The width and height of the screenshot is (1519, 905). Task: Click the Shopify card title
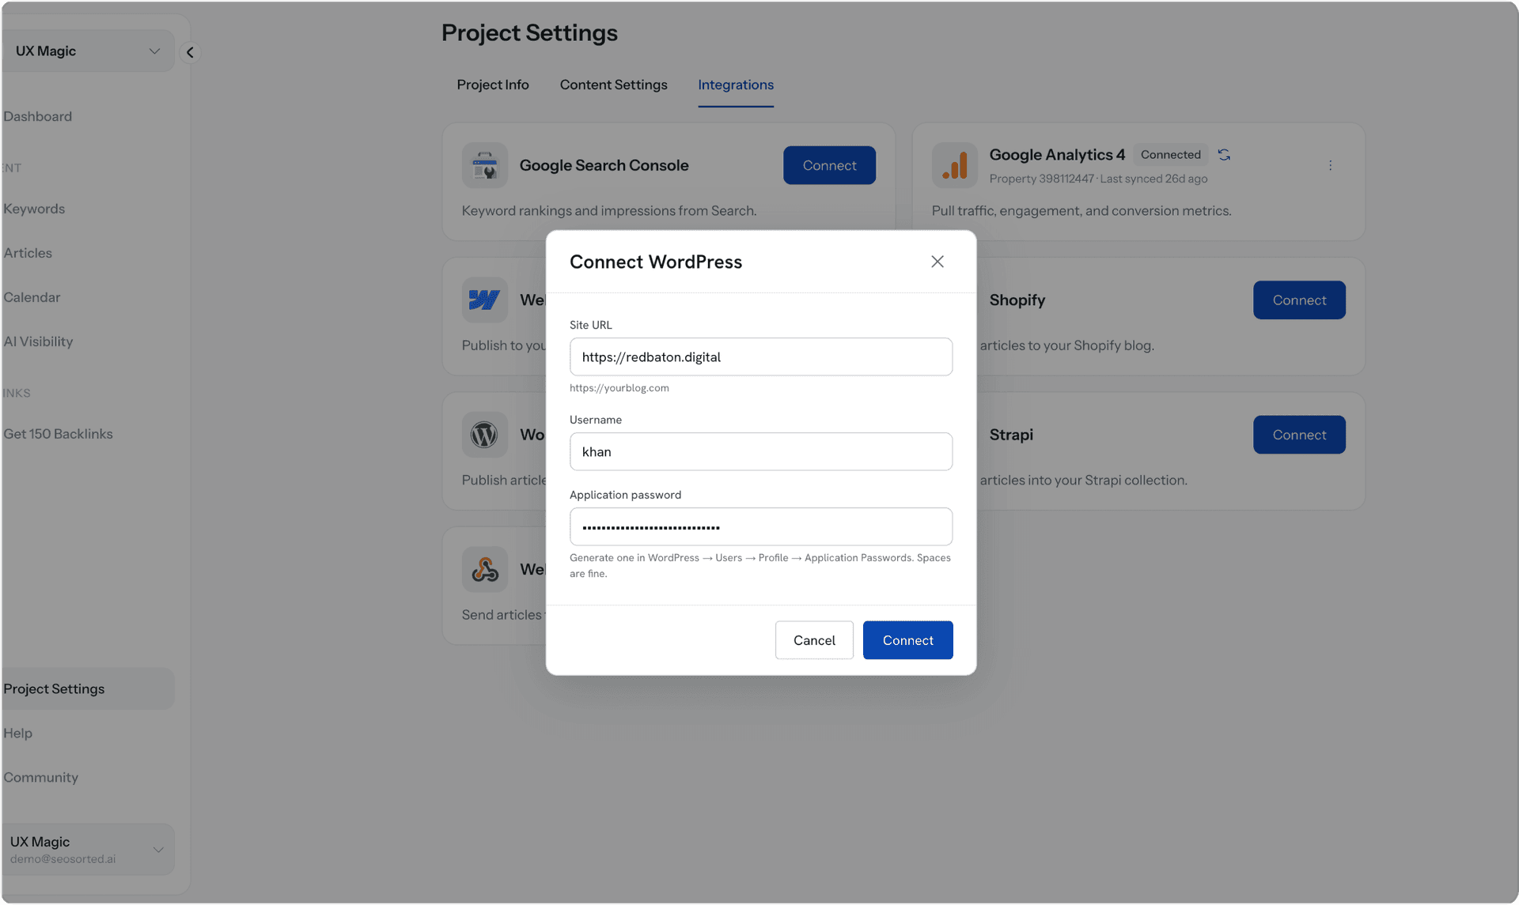point(1017,300)
